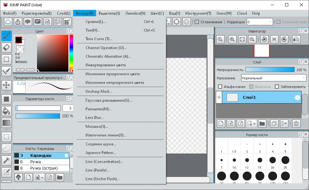Fit canvas to window in Navigator
Viewport: 309px width, 190px height.
click(x=242, y=39)
